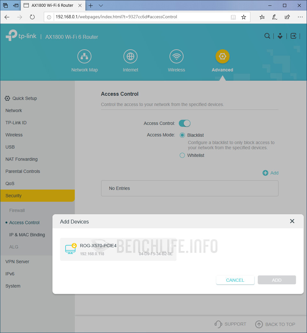307x333 pixels.
Task: Click the search magnifier icon in router header
Action: point(267,36)
